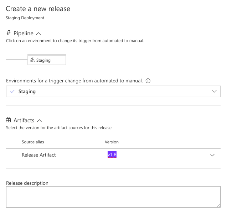The image size is (227, 214).
Task: Select the Staging environment box in pipeline
Action: click(x=47, y=60)
